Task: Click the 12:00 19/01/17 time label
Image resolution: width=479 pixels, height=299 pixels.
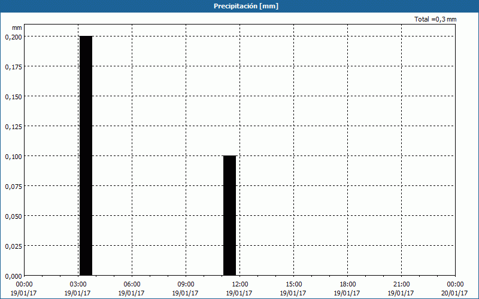Action: (x=239, y=289)
